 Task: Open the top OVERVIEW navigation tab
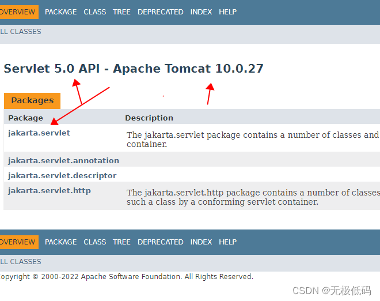[x=19, y=12]
